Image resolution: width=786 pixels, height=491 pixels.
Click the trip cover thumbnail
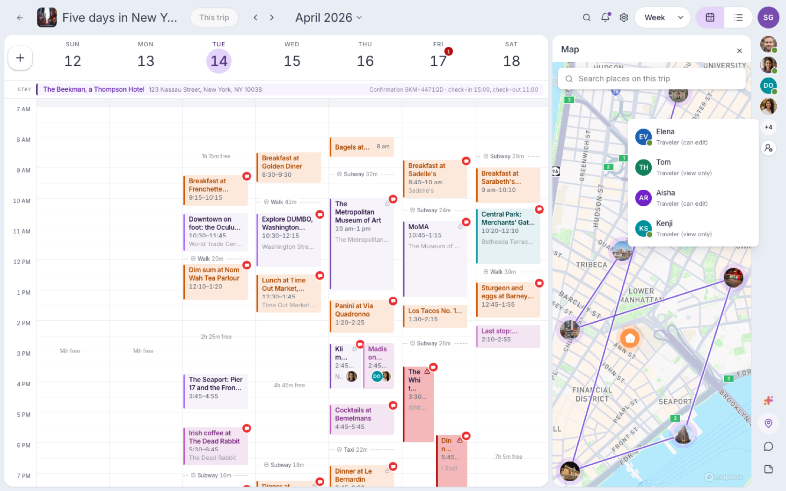pos(47,18)
